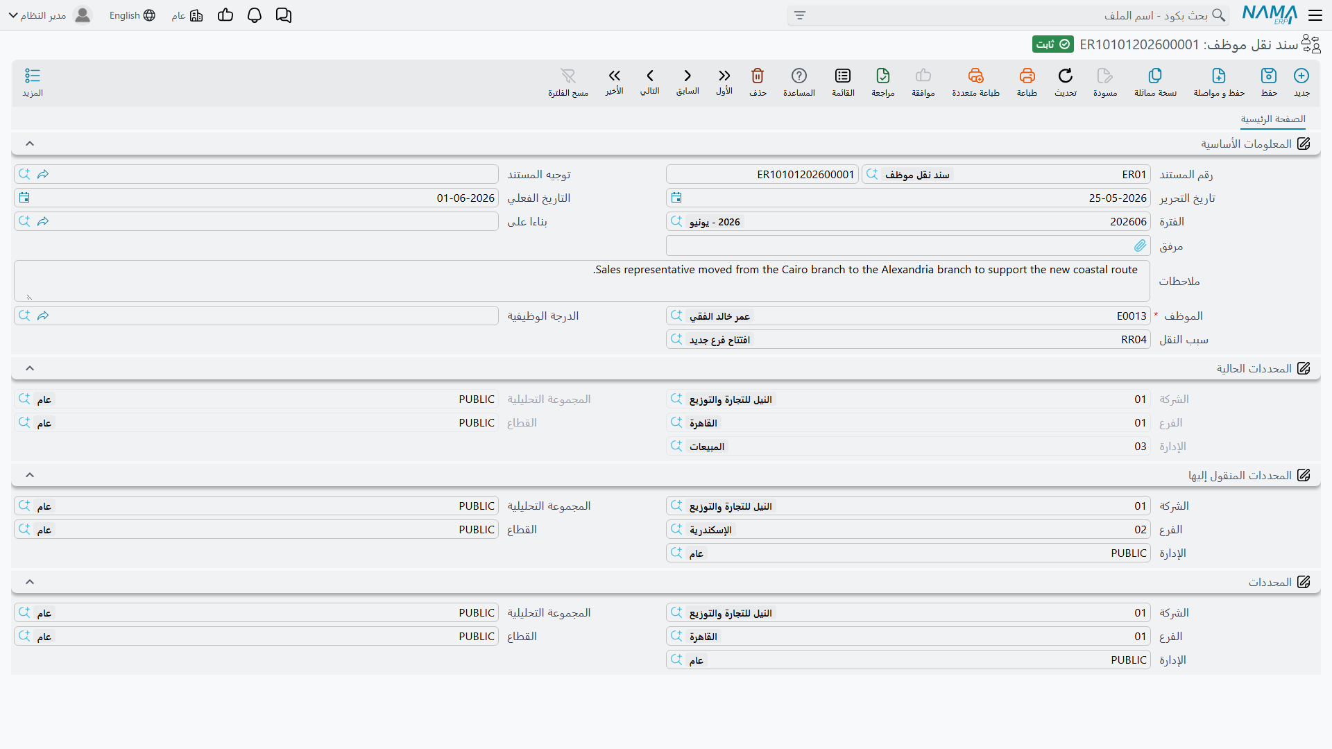Open calendar for تاريخ التحرير field
The image size is (1332, 749).
tap(676, 198)
